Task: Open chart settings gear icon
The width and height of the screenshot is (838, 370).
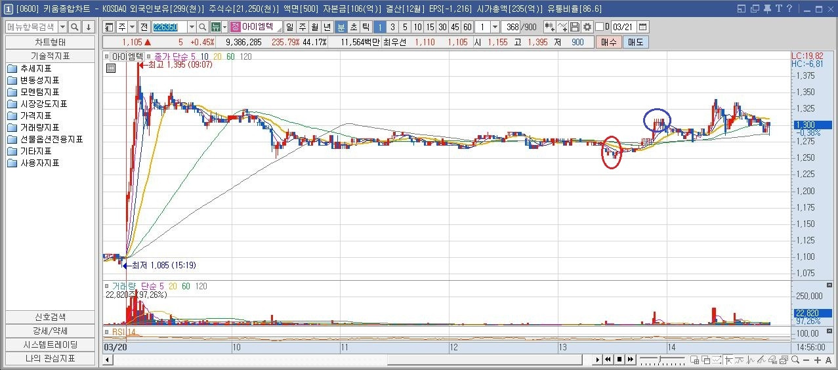Action: 587,27
